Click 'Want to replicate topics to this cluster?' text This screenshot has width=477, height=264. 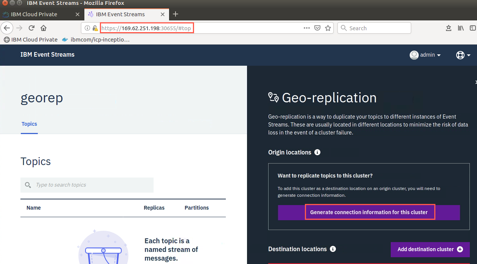click(325, 176)
